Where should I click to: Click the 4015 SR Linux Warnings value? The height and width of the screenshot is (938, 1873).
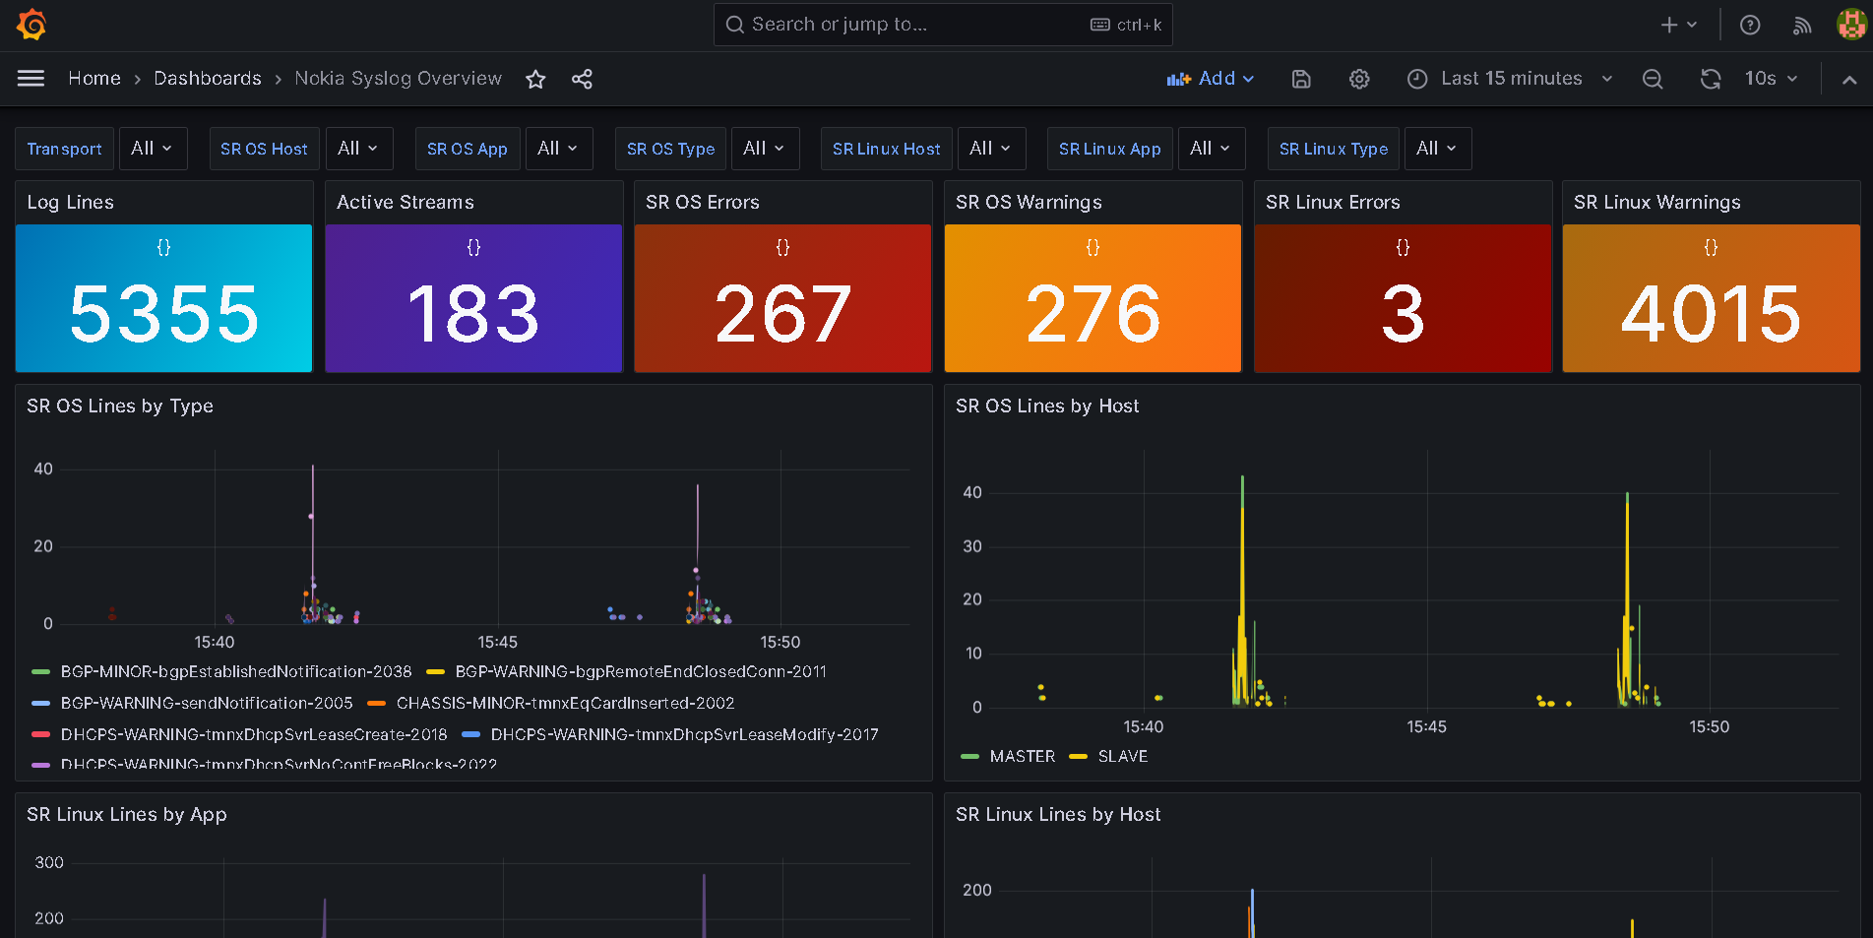point(1711,314)
